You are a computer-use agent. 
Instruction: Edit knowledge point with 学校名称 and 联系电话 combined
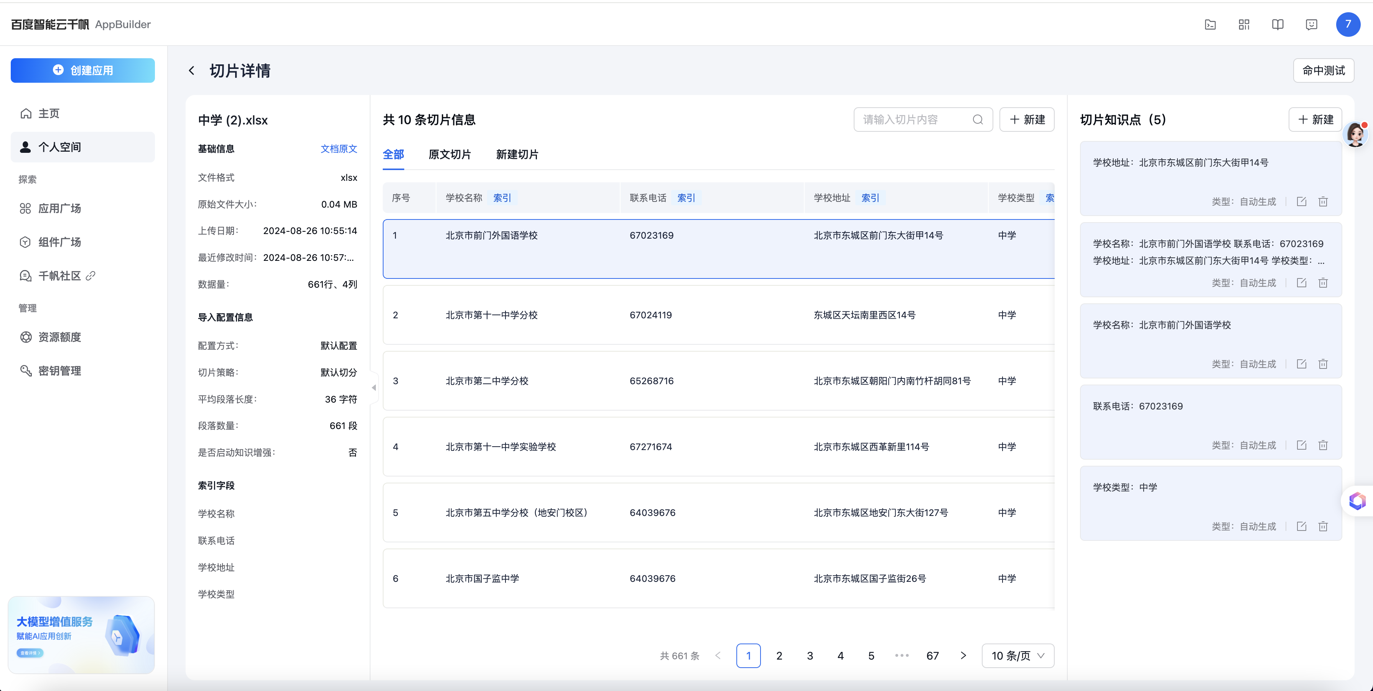[x=1302, y=283]
